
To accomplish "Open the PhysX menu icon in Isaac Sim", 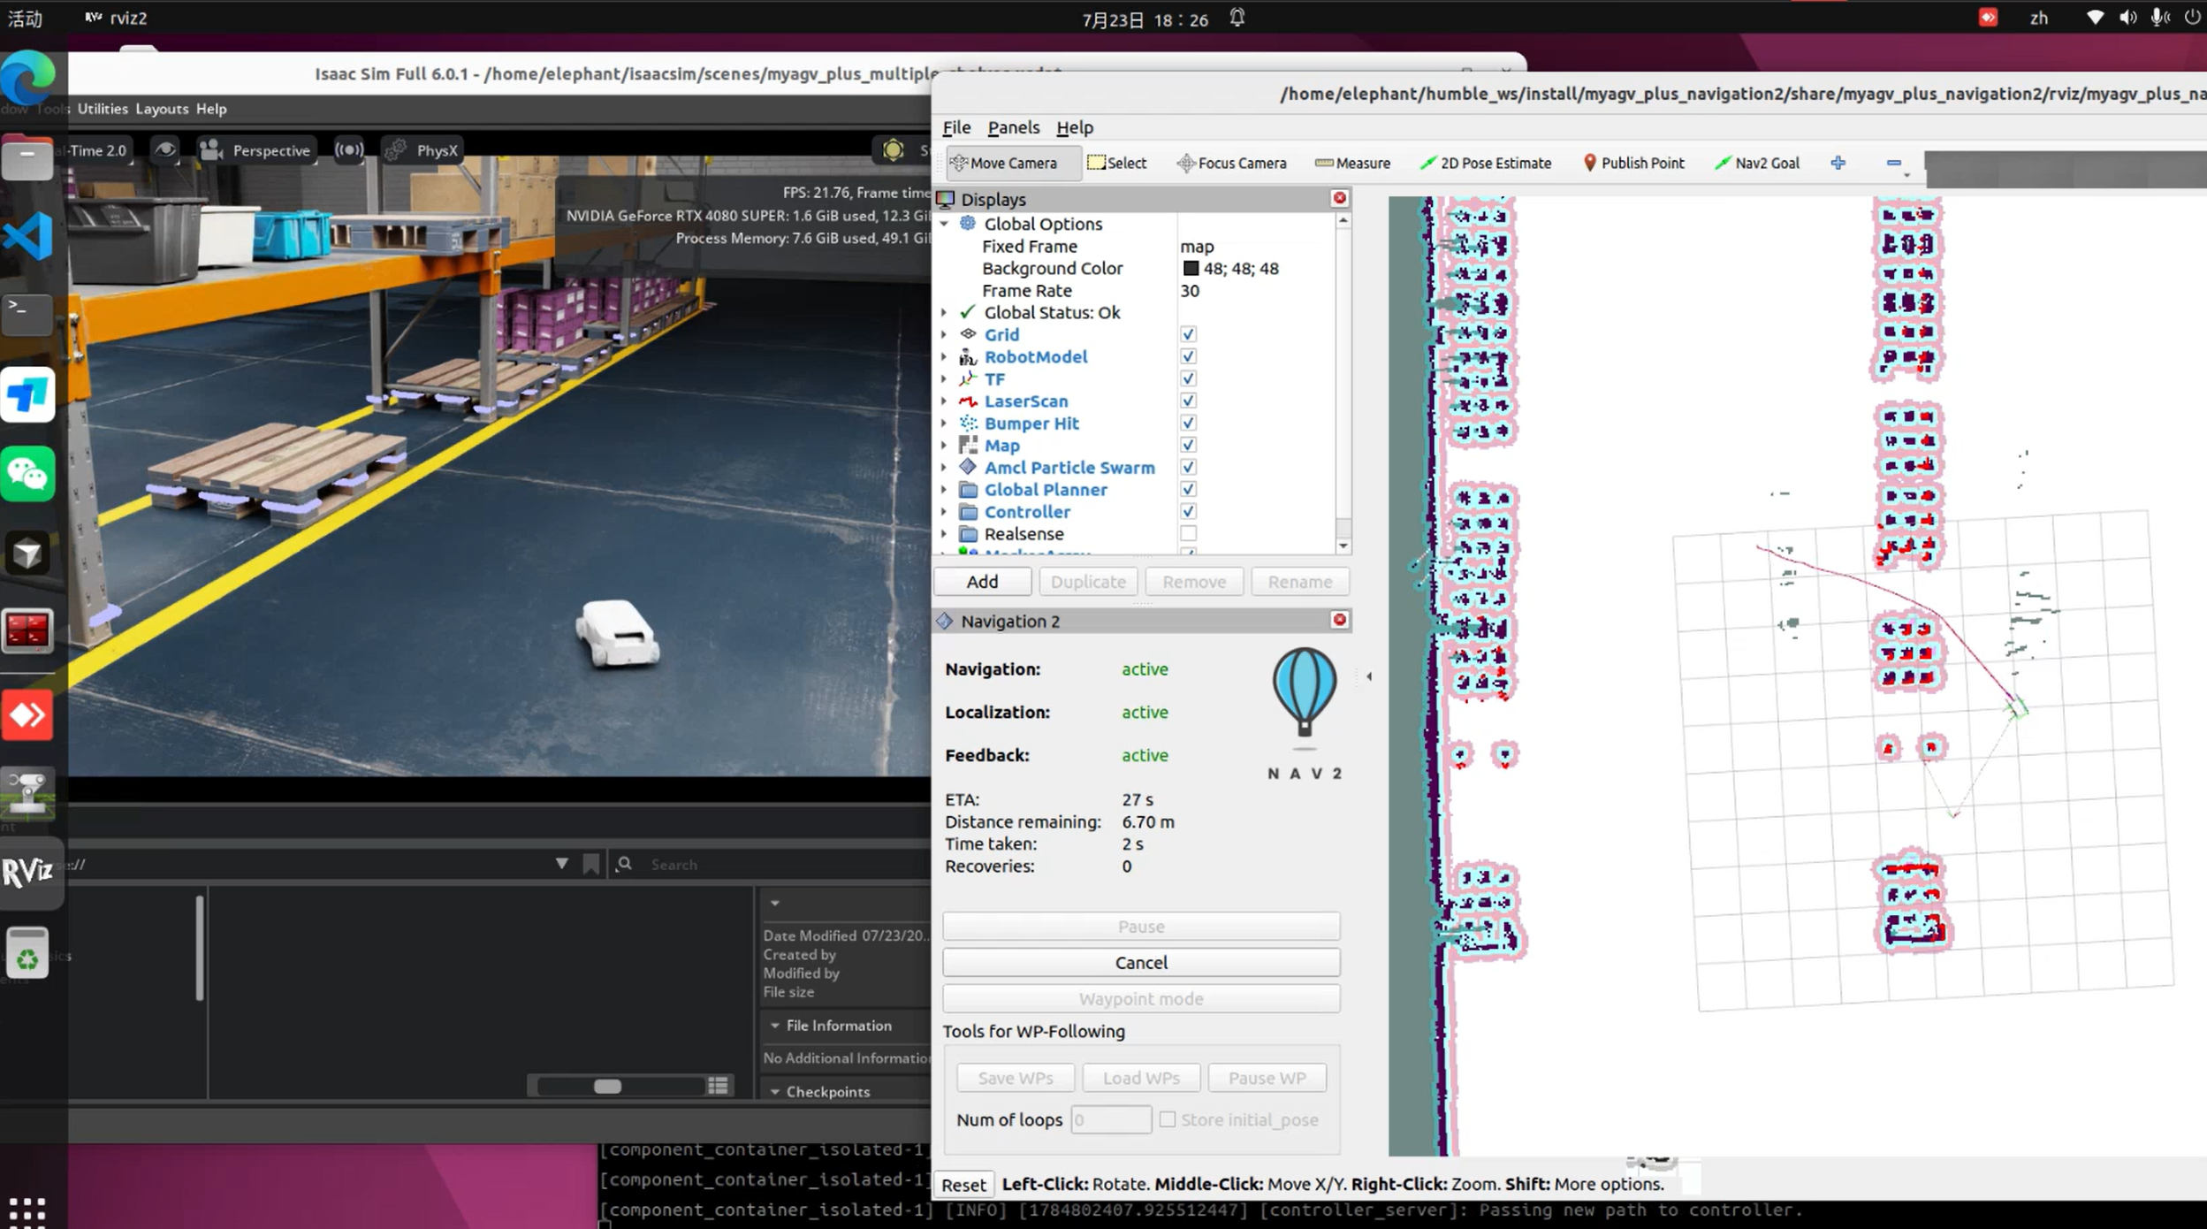I will (x=396, y=149).
